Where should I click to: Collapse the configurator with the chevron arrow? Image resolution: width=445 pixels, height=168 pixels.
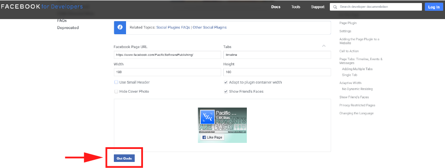tap(324, 46)
